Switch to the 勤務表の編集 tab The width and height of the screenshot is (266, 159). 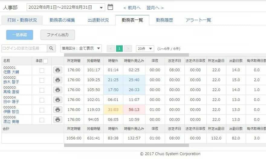tap(63, 20)
